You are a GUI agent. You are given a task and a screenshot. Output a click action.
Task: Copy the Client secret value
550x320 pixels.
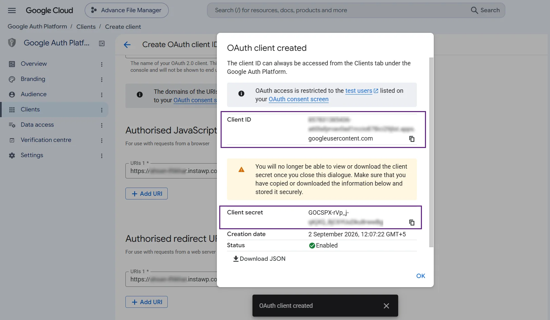coord(412,222)
